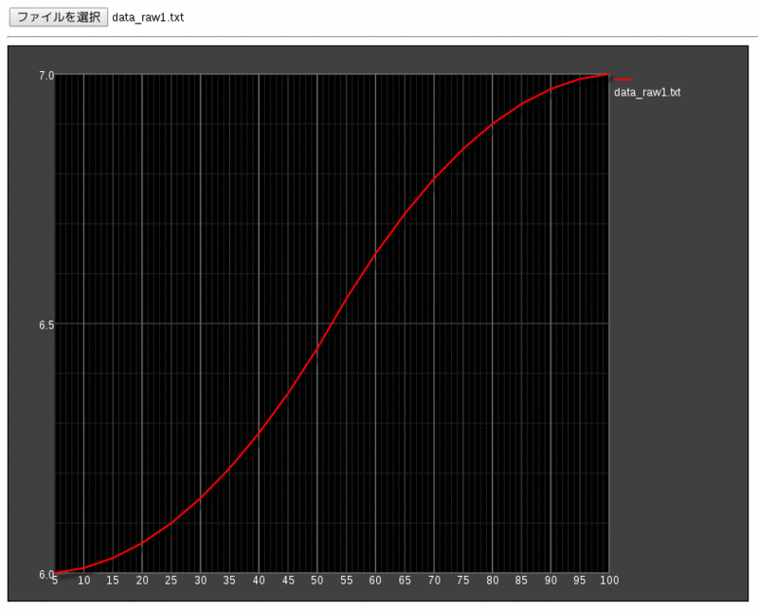The width and height of the screenshot is (758, 610).
Task: Click the red legend line swatch
Action: [623, 80]
